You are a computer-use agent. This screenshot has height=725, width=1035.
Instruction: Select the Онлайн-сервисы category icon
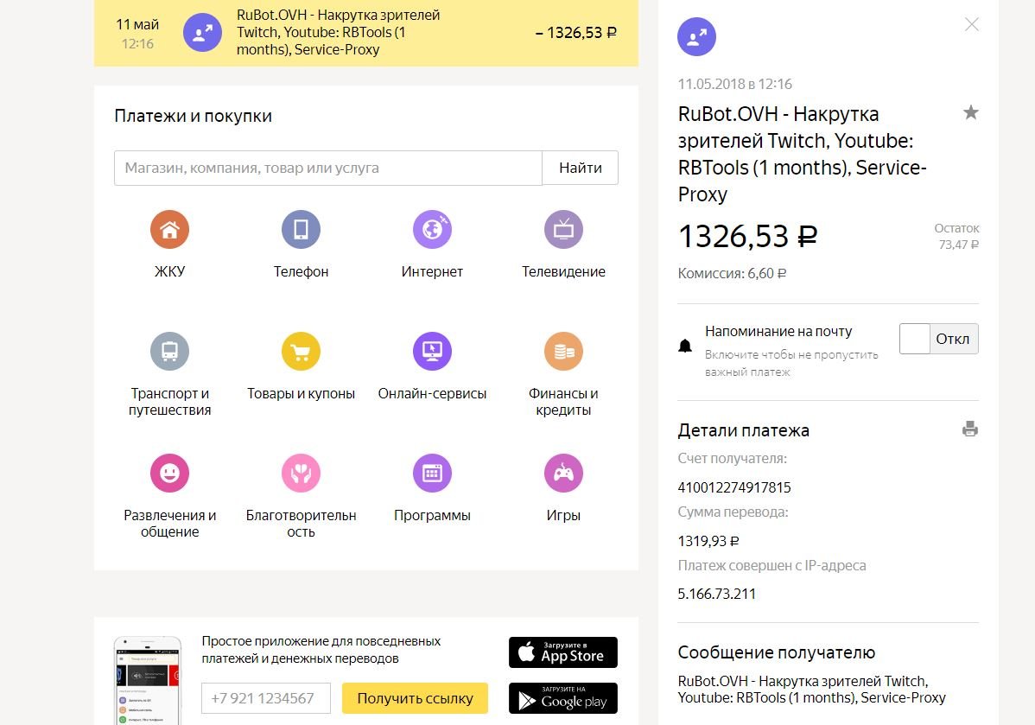(432, 352)
